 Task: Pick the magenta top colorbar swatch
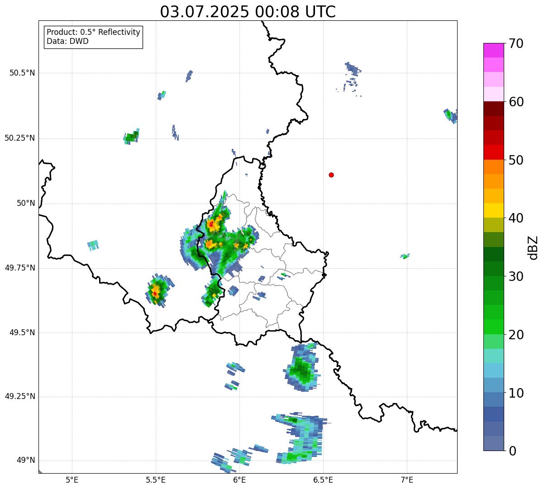click(x=493, y=50)
